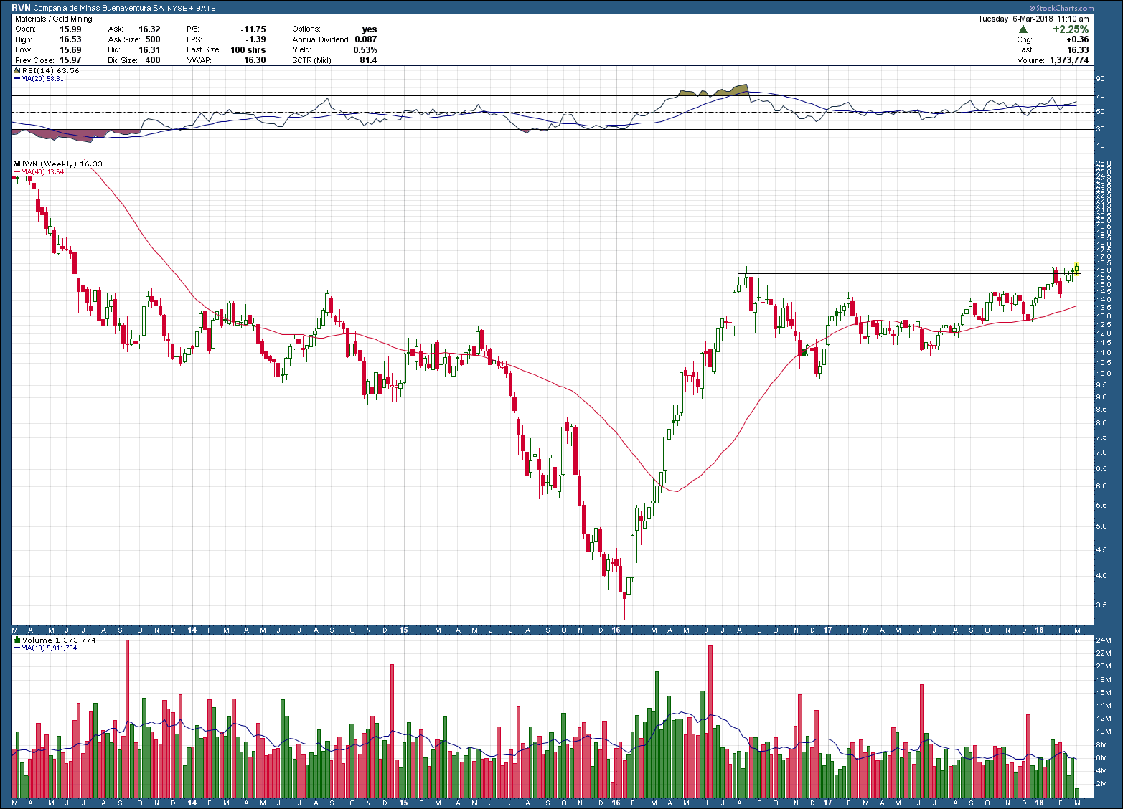1123x809 pixels.
Task: Click the P/E value -11.75
Action: [253, 29]
